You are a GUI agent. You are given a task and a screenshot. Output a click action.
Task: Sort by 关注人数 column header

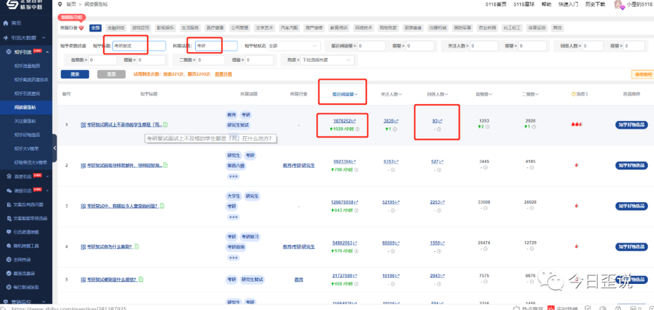[391, 94]
